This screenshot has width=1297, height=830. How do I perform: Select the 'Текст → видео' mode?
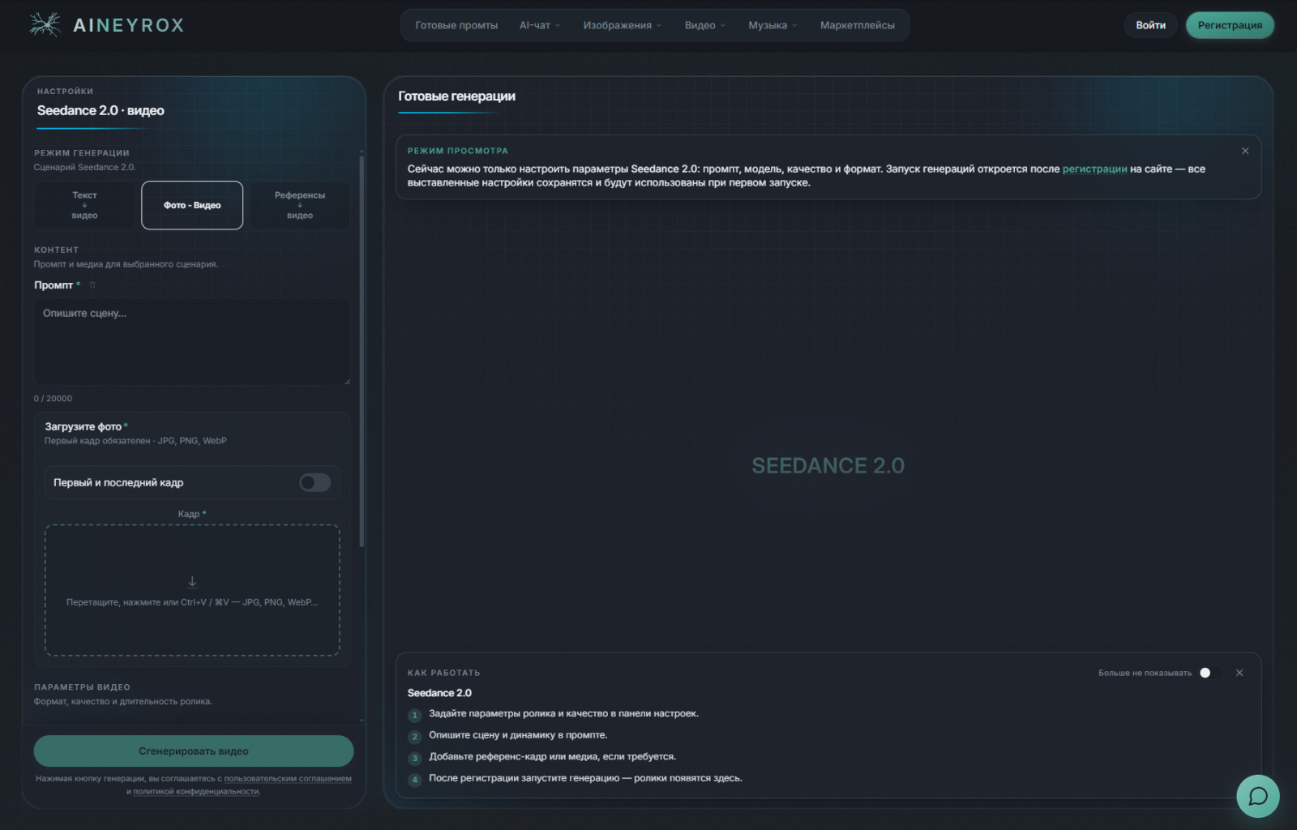(84, 205)
